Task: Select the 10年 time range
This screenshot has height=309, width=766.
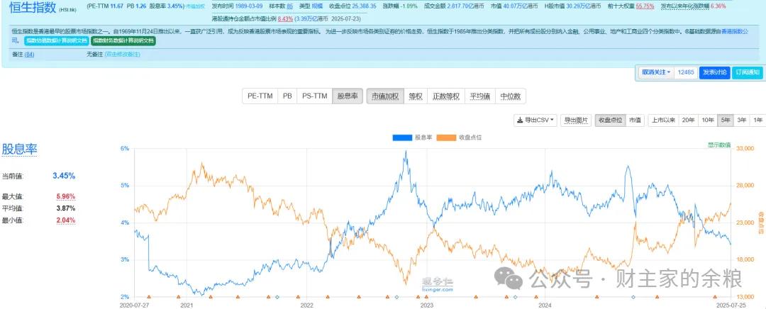Action: (707, 120)
